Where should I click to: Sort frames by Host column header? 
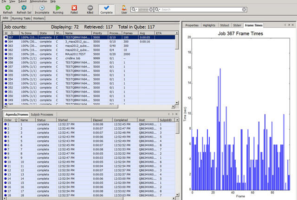point(148,120)
